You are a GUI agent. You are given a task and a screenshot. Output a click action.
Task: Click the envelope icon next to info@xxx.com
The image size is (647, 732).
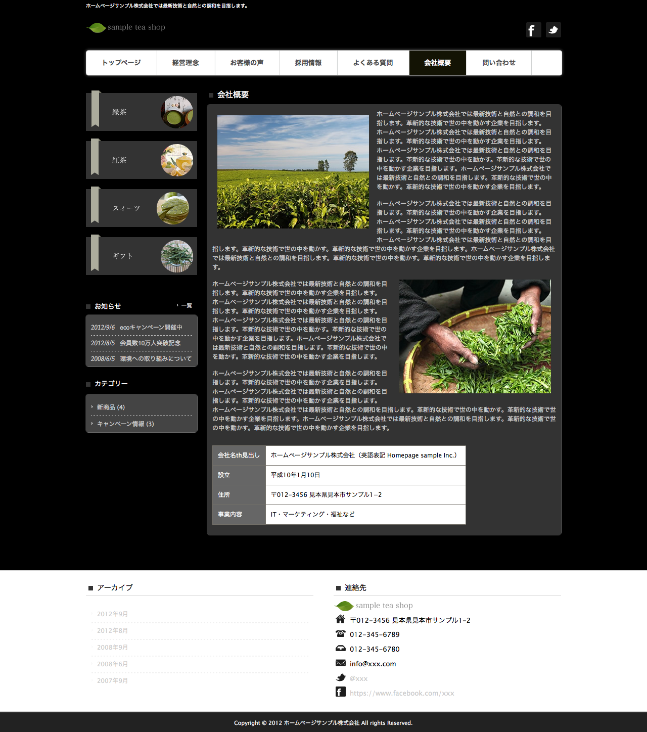[x=341, y=663]
